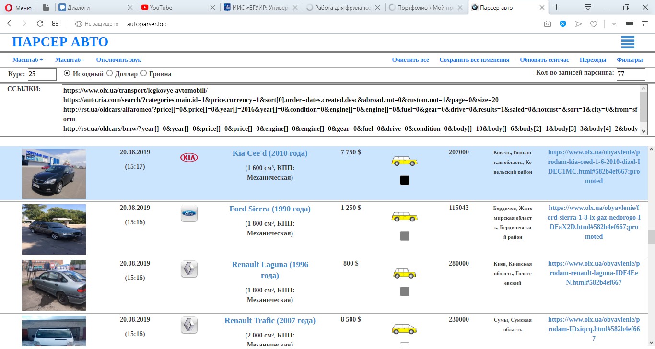
Task: Open the tab list menu icon
Action: [588, 7]
